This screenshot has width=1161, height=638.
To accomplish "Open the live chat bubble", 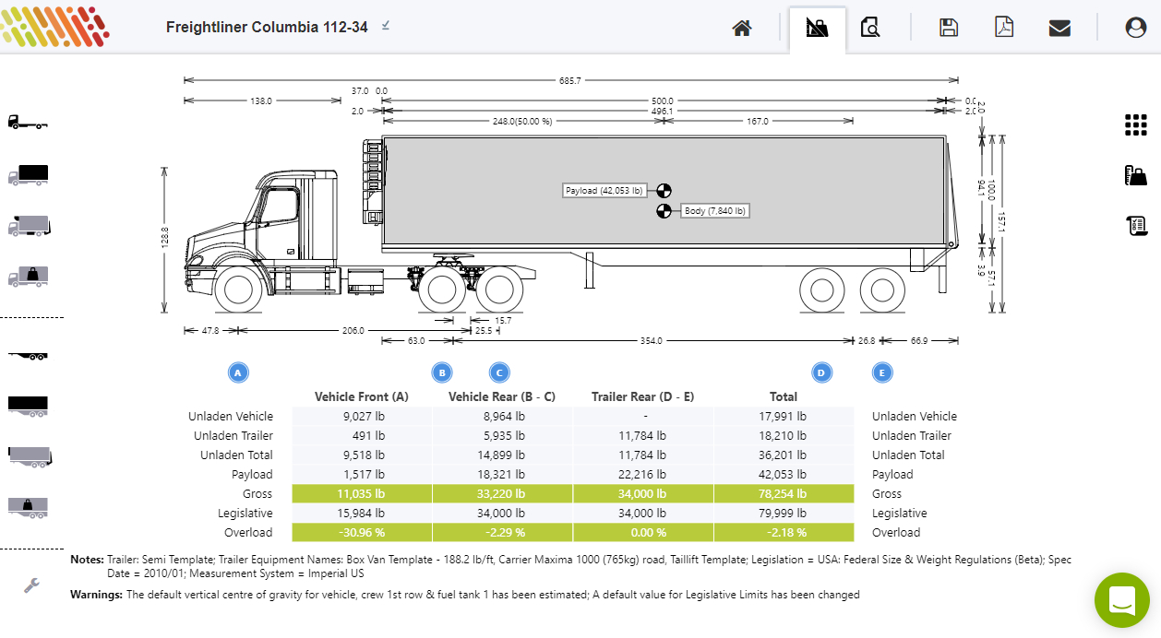I will pos(1121,600).
